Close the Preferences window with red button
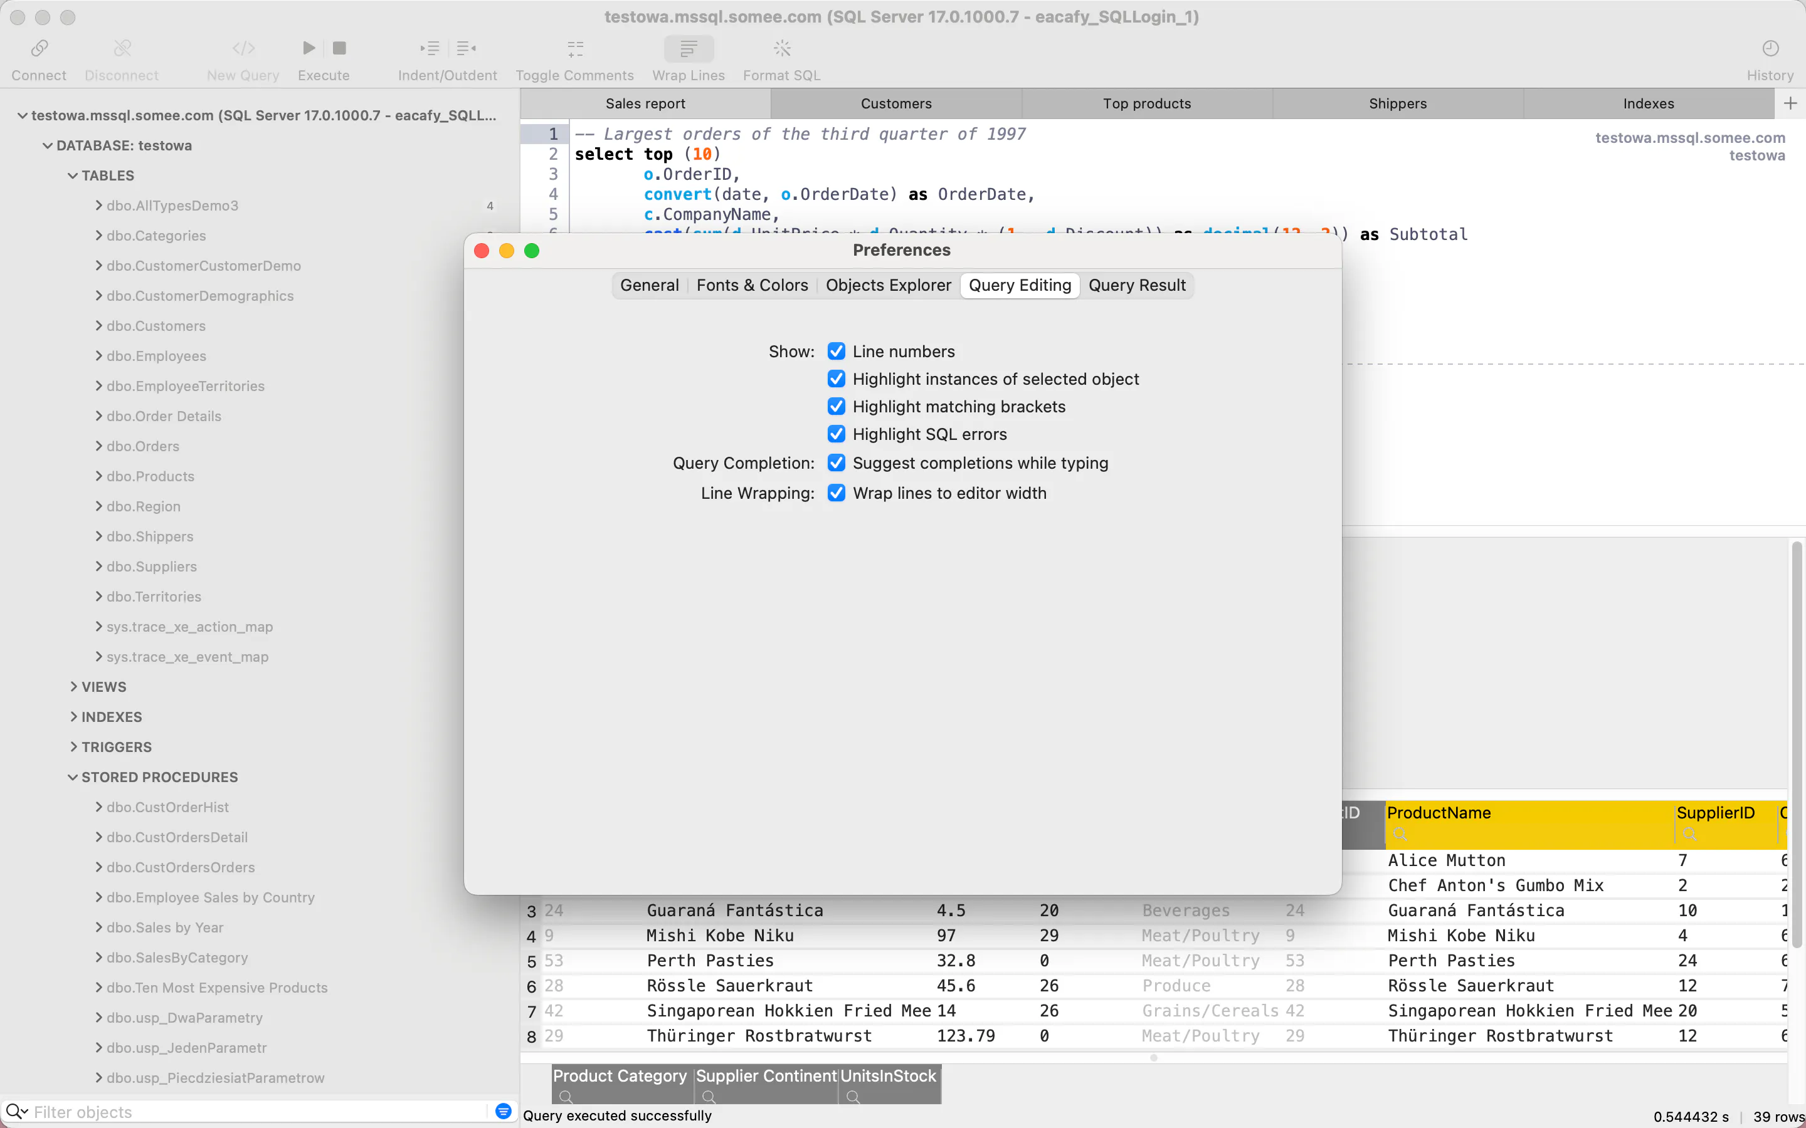This screenshot has height=1128, width=1806. tap(482, 251)
